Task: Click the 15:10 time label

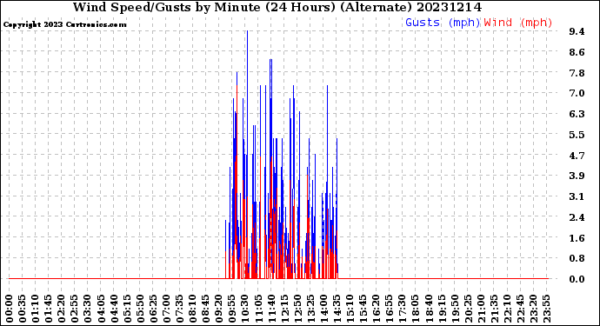Action: 350,309
